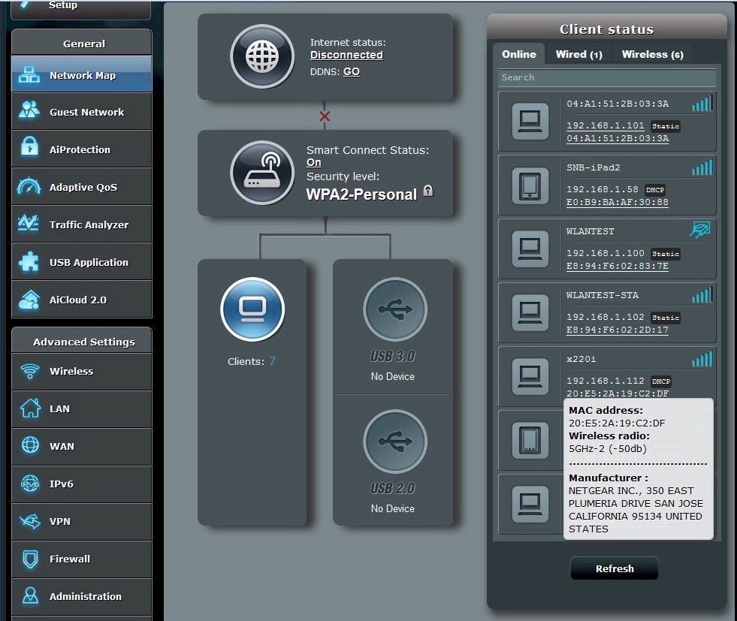Click the router Smart Connect icon
The width and height of the screenshot is (737, 621).
(262, 173)
